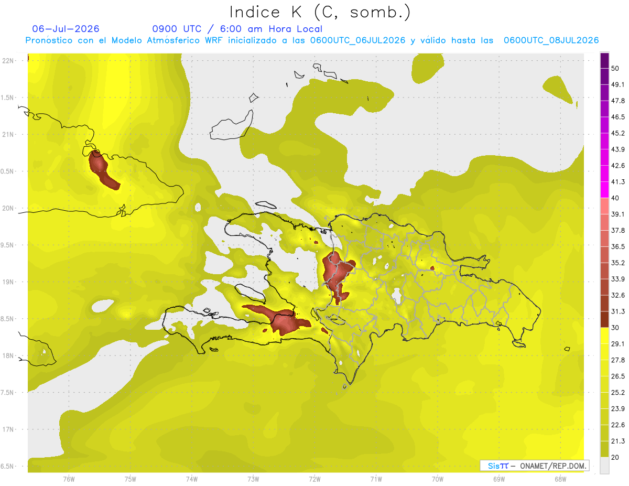Click latitude axis label "20N"

coord(7,208)
